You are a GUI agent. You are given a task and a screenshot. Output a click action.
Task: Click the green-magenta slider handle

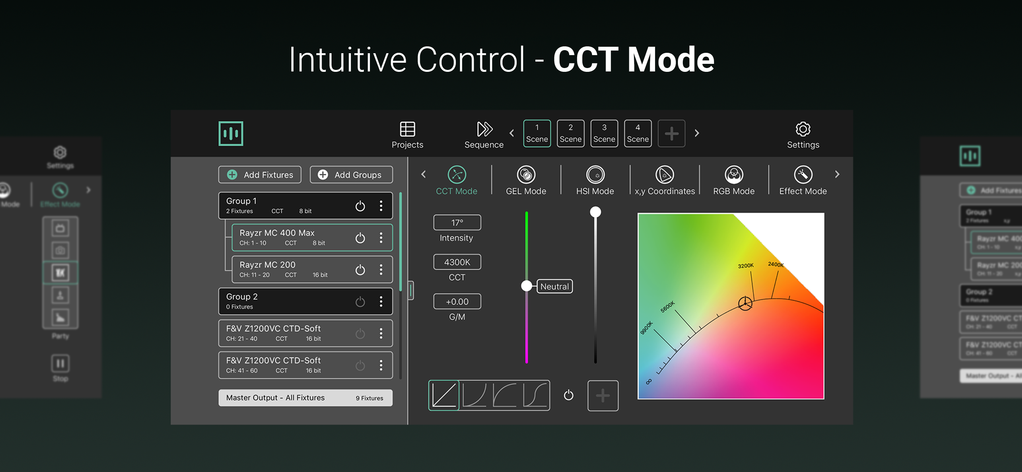[527, 285]
